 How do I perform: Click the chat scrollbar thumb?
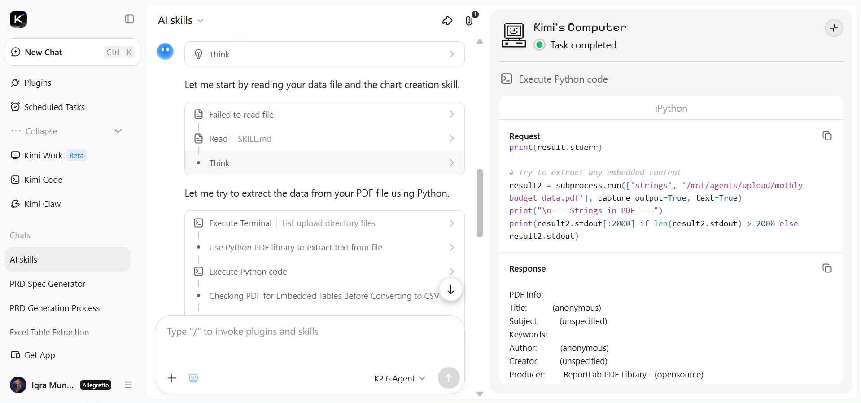(x=480, y=203)
